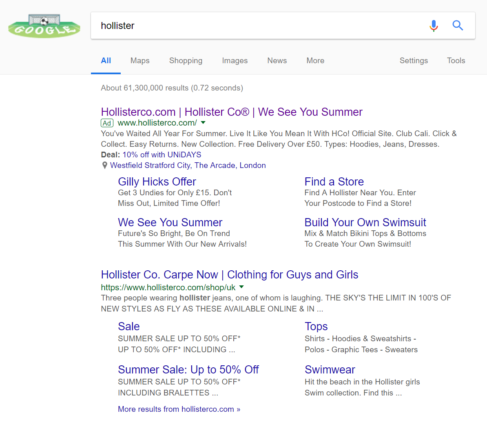This screenshot has height=424, width=487.
Task: Open the More search menu
Action: [x=315, y=60]
